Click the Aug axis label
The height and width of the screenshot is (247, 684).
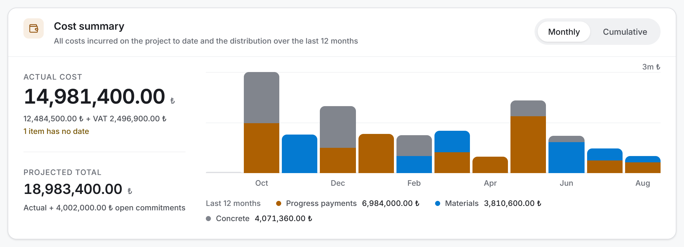(x=643, y=183)
